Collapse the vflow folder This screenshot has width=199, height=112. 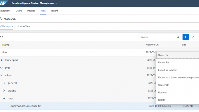point(1,75)
